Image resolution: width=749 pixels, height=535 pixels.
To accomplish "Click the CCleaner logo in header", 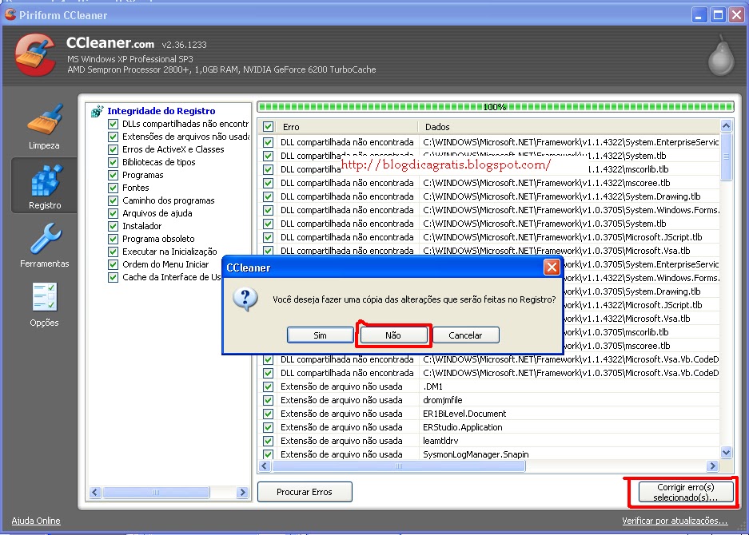I will 35,55.
